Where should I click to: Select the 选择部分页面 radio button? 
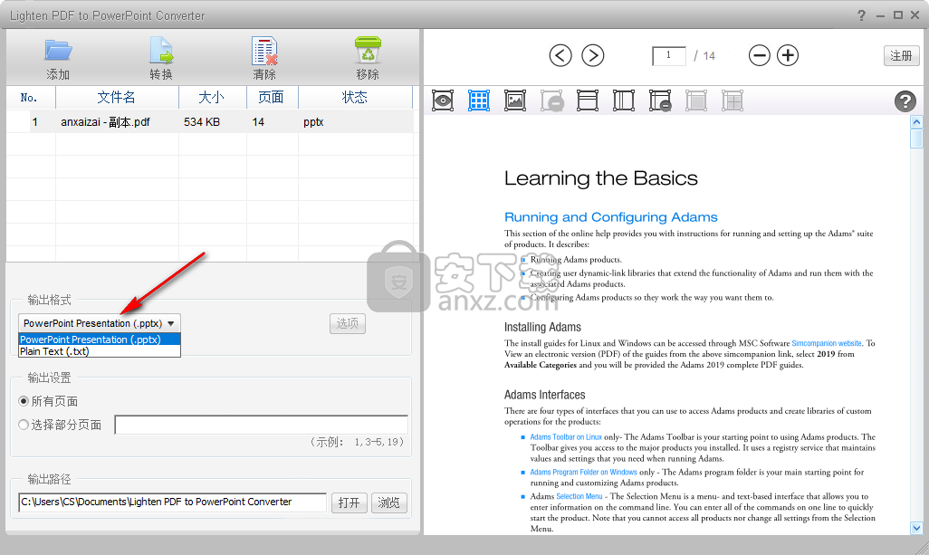click(x=24, y=425)
